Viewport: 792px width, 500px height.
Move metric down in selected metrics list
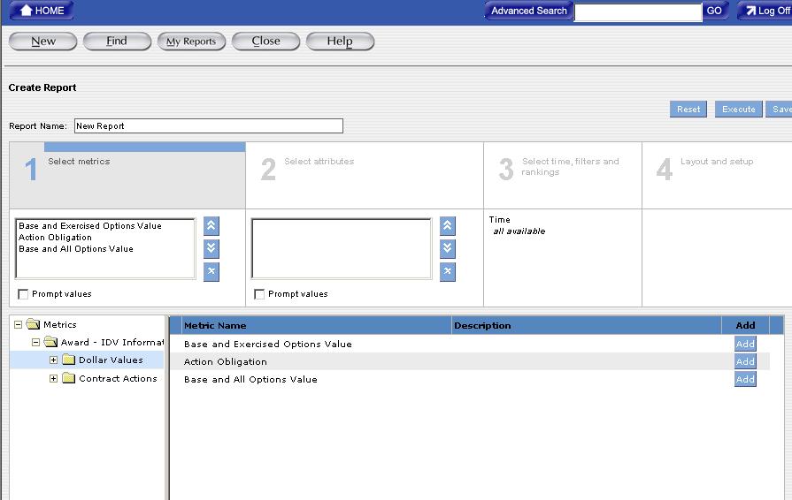(211, 248)
